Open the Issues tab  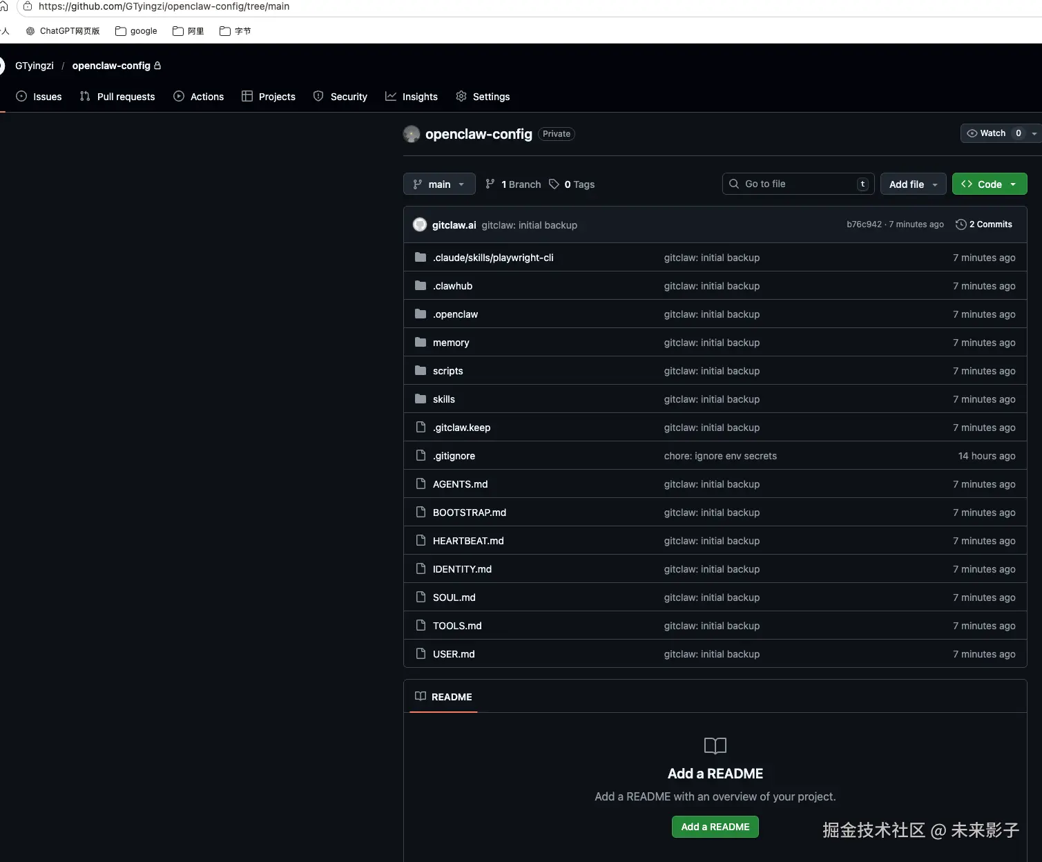tap(39, 97)
